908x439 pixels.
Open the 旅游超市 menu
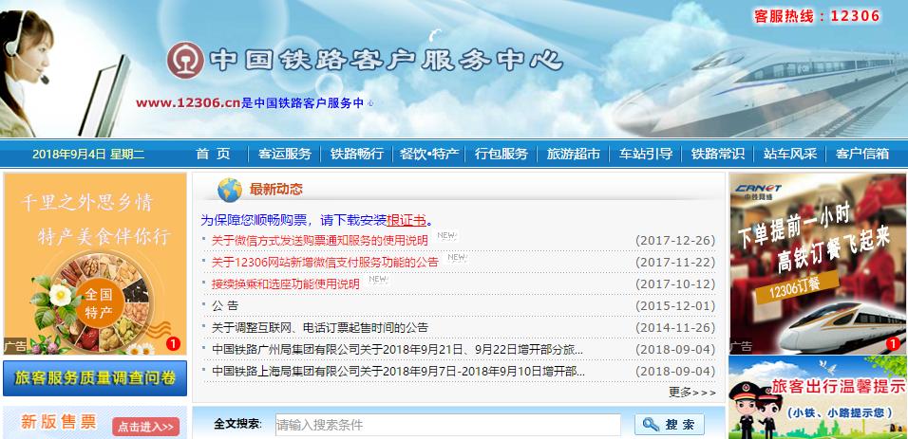pos(574,154)
